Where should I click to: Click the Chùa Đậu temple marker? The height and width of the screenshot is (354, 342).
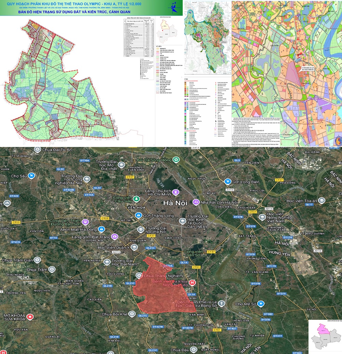pos(194,350)
